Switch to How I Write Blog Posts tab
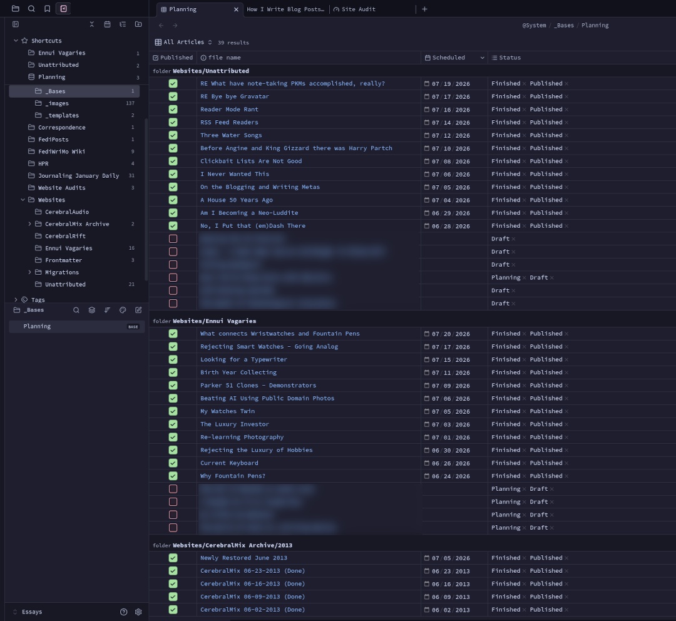 [285, 9]
